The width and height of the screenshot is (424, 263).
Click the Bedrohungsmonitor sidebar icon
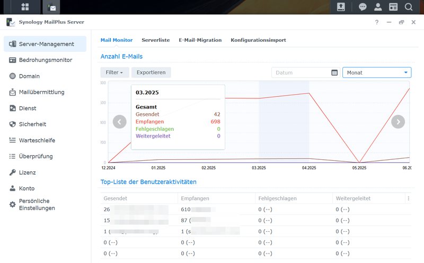[12, 60]
